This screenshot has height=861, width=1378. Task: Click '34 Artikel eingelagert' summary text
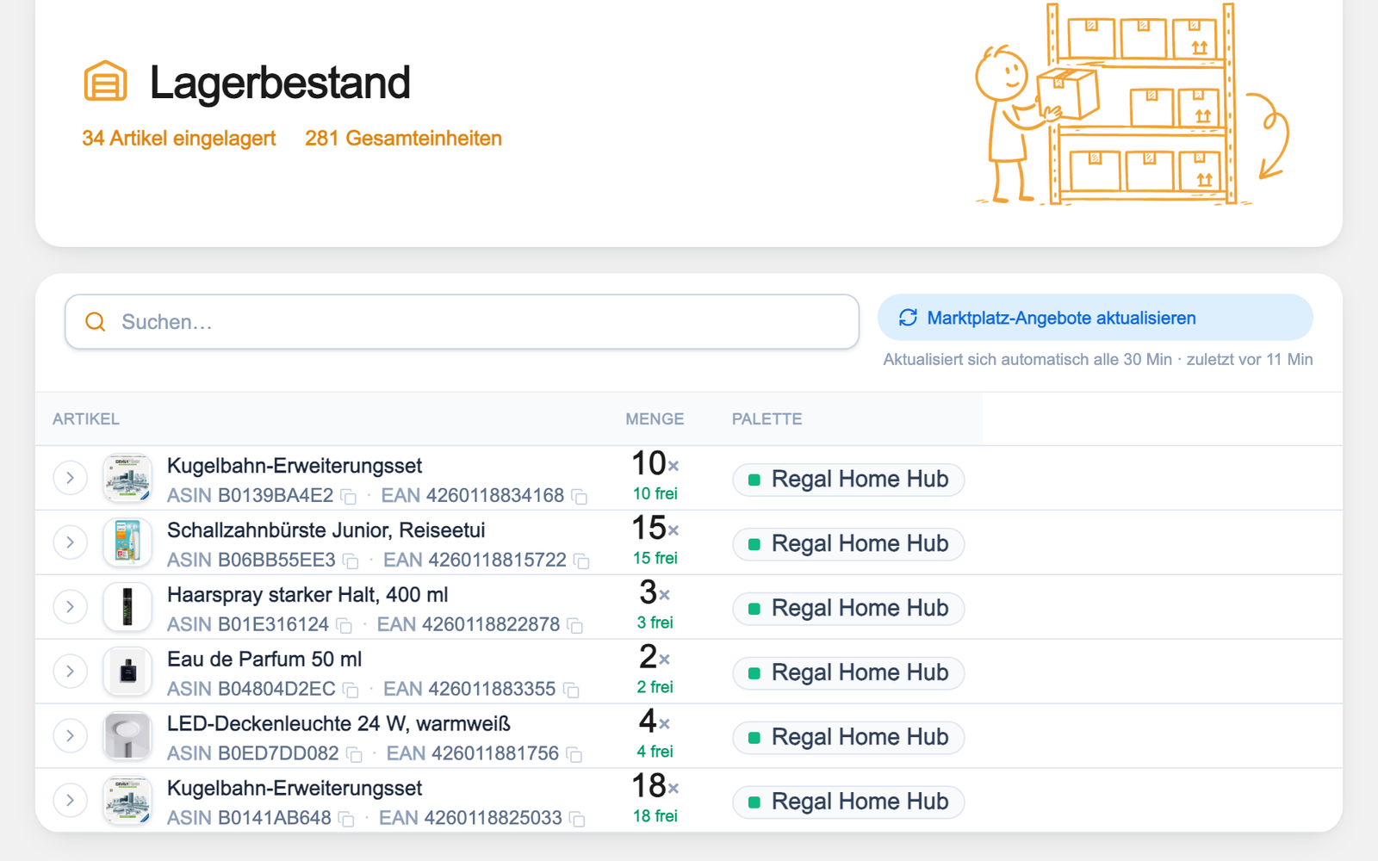tap(179, 139)
